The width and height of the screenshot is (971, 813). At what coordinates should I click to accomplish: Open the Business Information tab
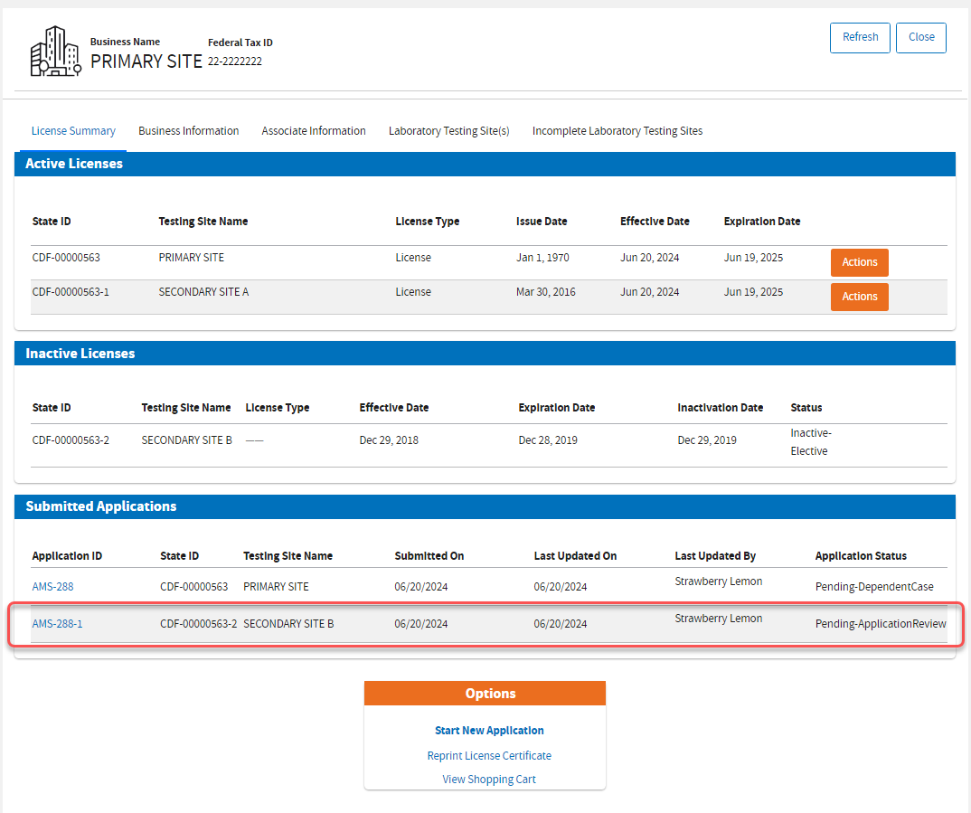(188, 131)
